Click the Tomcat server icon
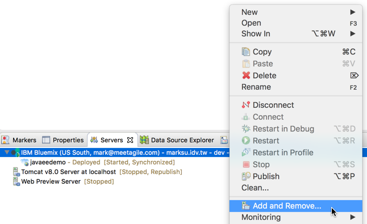The image size is (367, 224). coord(16,172)
